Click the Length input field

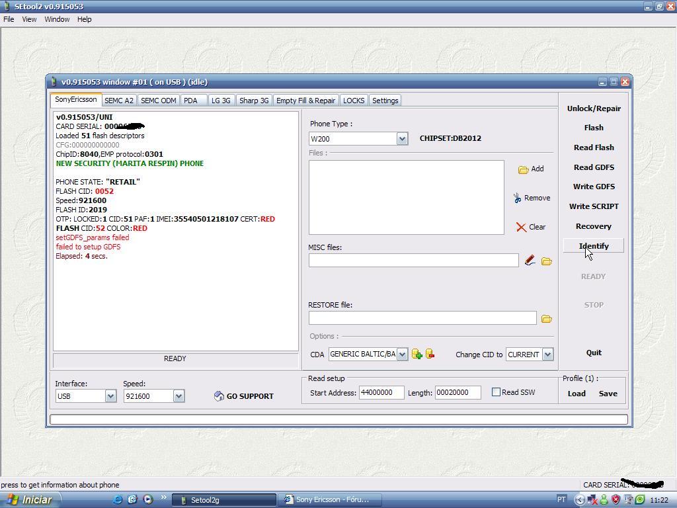click(x=458, y=393)
